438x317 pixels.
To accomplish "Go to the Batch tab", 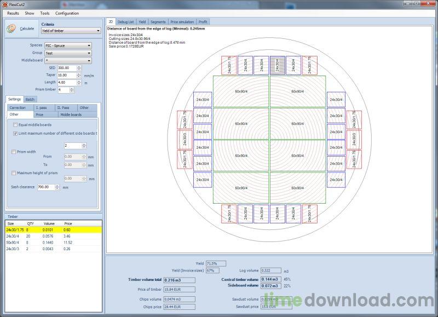I will [x=30, y=100].
